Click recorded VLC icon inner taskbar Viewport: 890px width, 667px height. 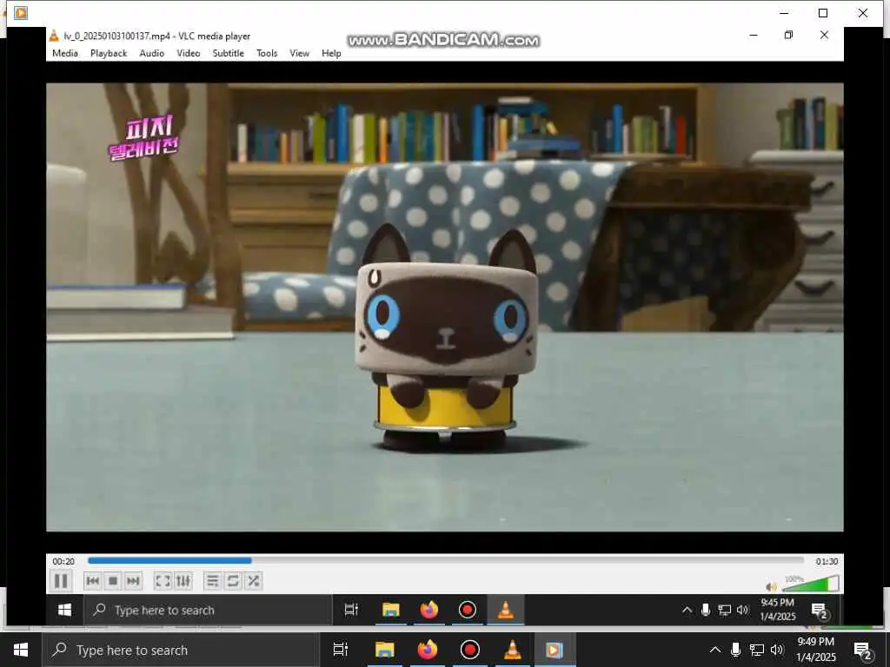(x=505, y=610)
